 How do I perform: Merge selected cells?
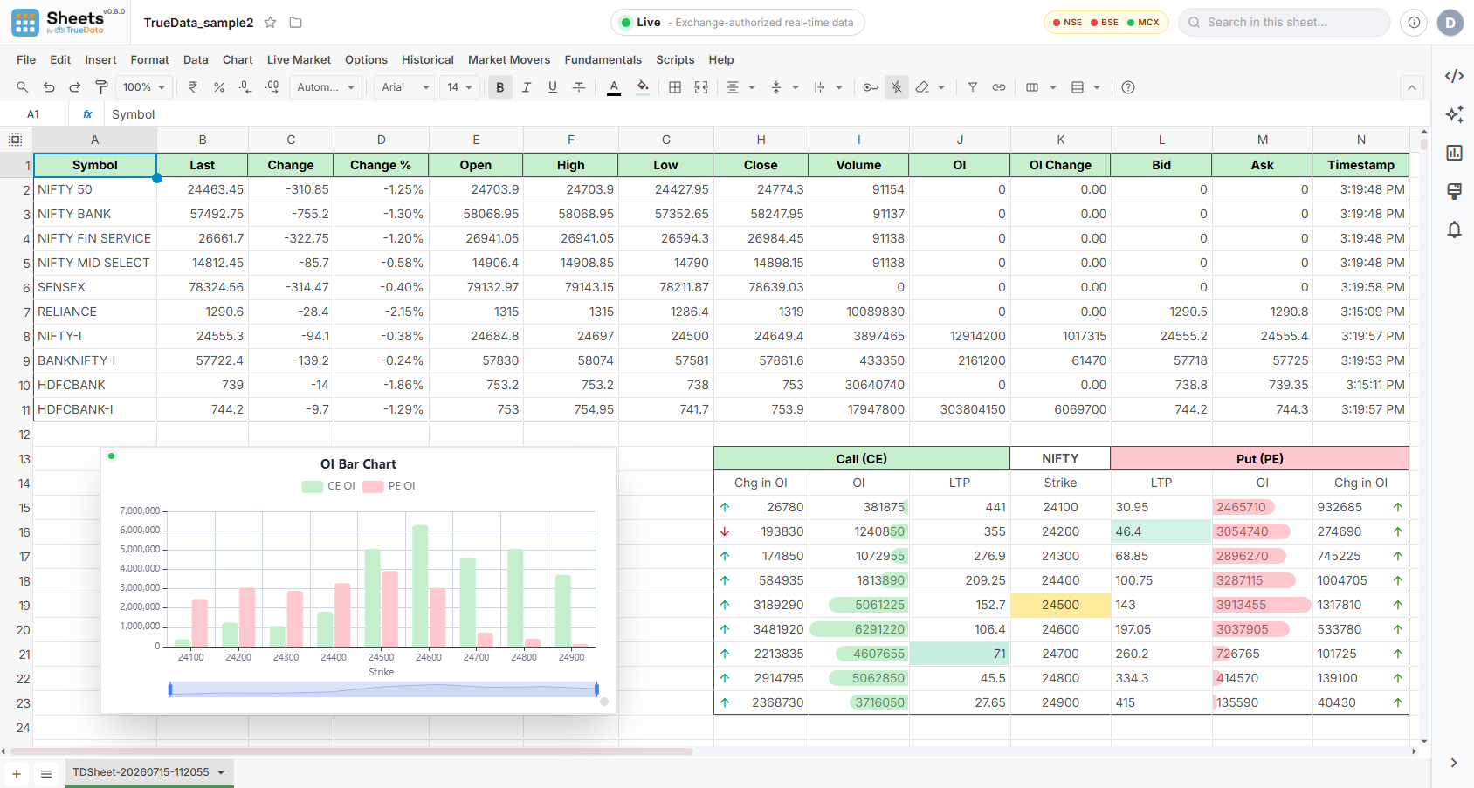(701, 87)
